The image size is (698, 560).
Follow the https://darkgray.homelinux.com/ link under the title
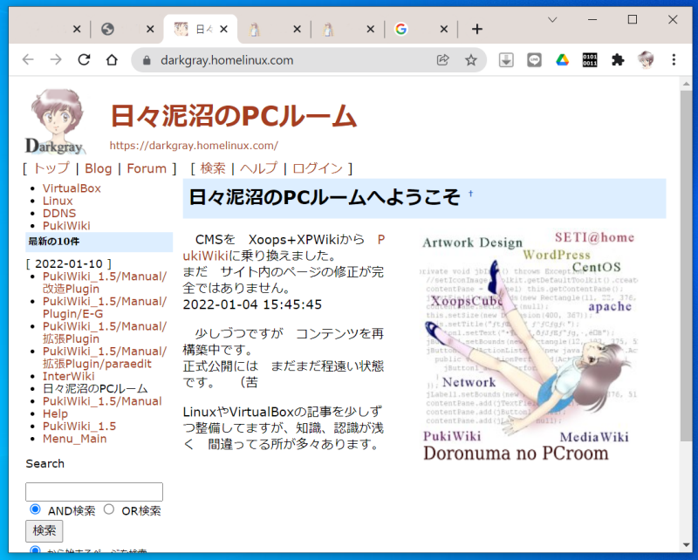[194, 146]
